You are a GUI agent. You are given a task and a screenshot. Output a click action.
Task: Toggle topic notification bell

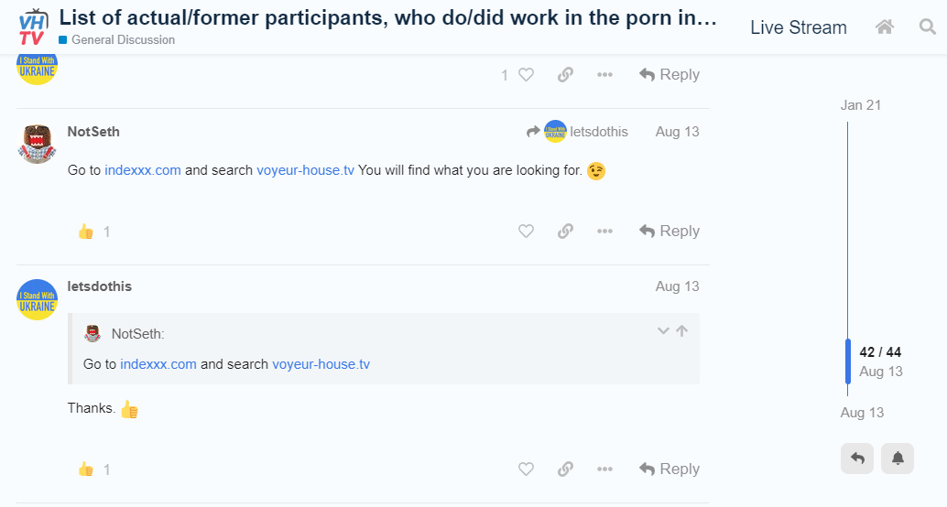tap(898, 458)
